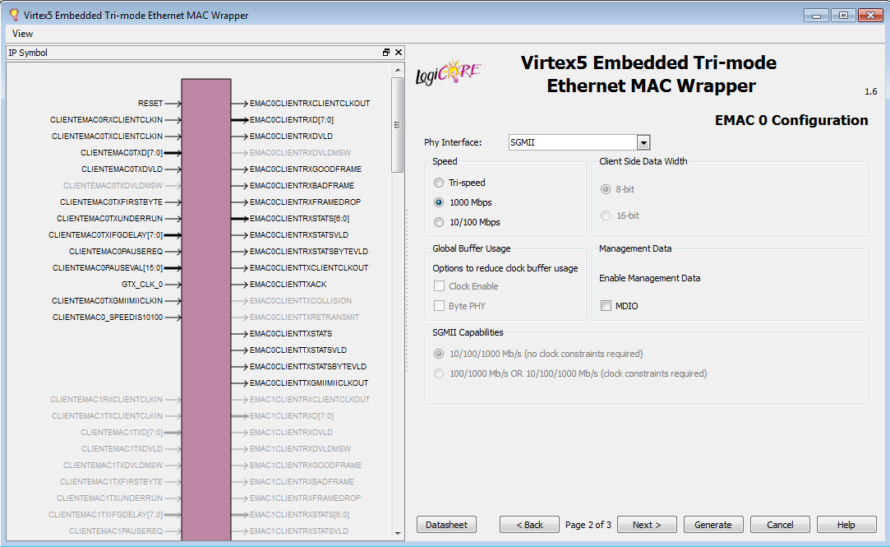The image size is (890, 547).
Task: Go back with Back button
Action: point(529,525)
